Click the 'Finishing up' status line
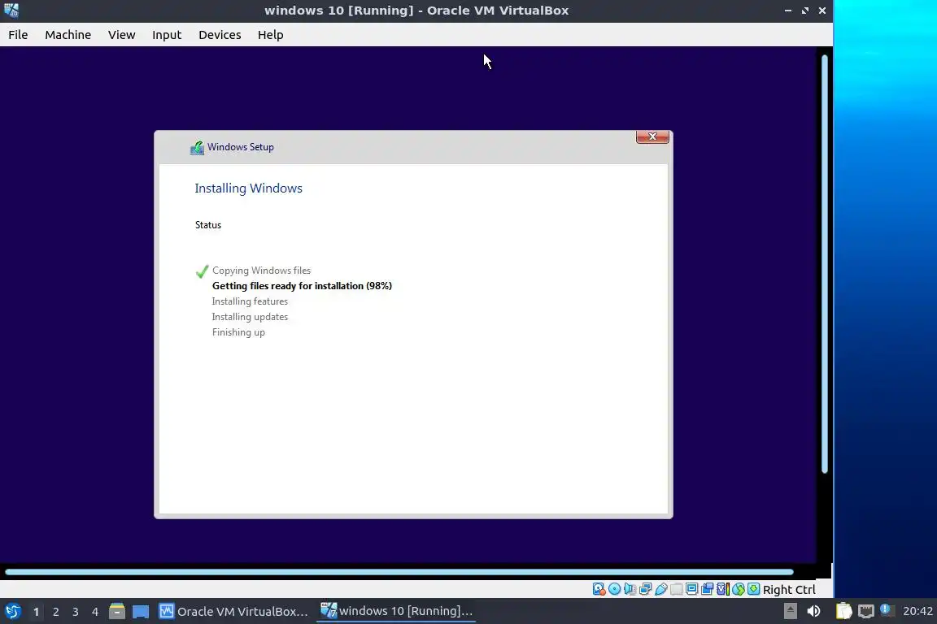 point(238,332)
